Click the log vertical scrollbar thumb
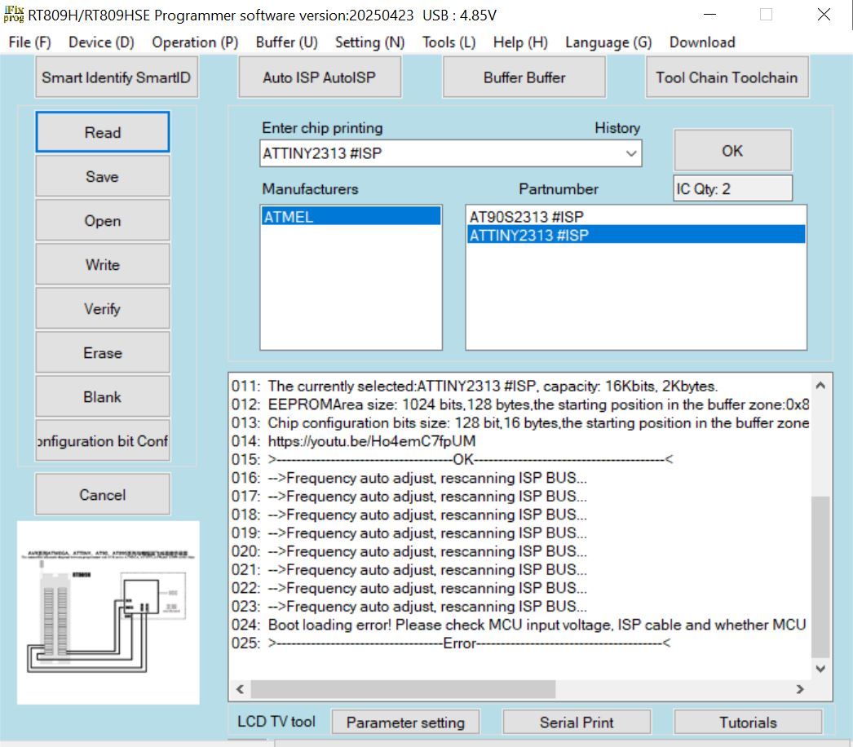 click(820, 577)
